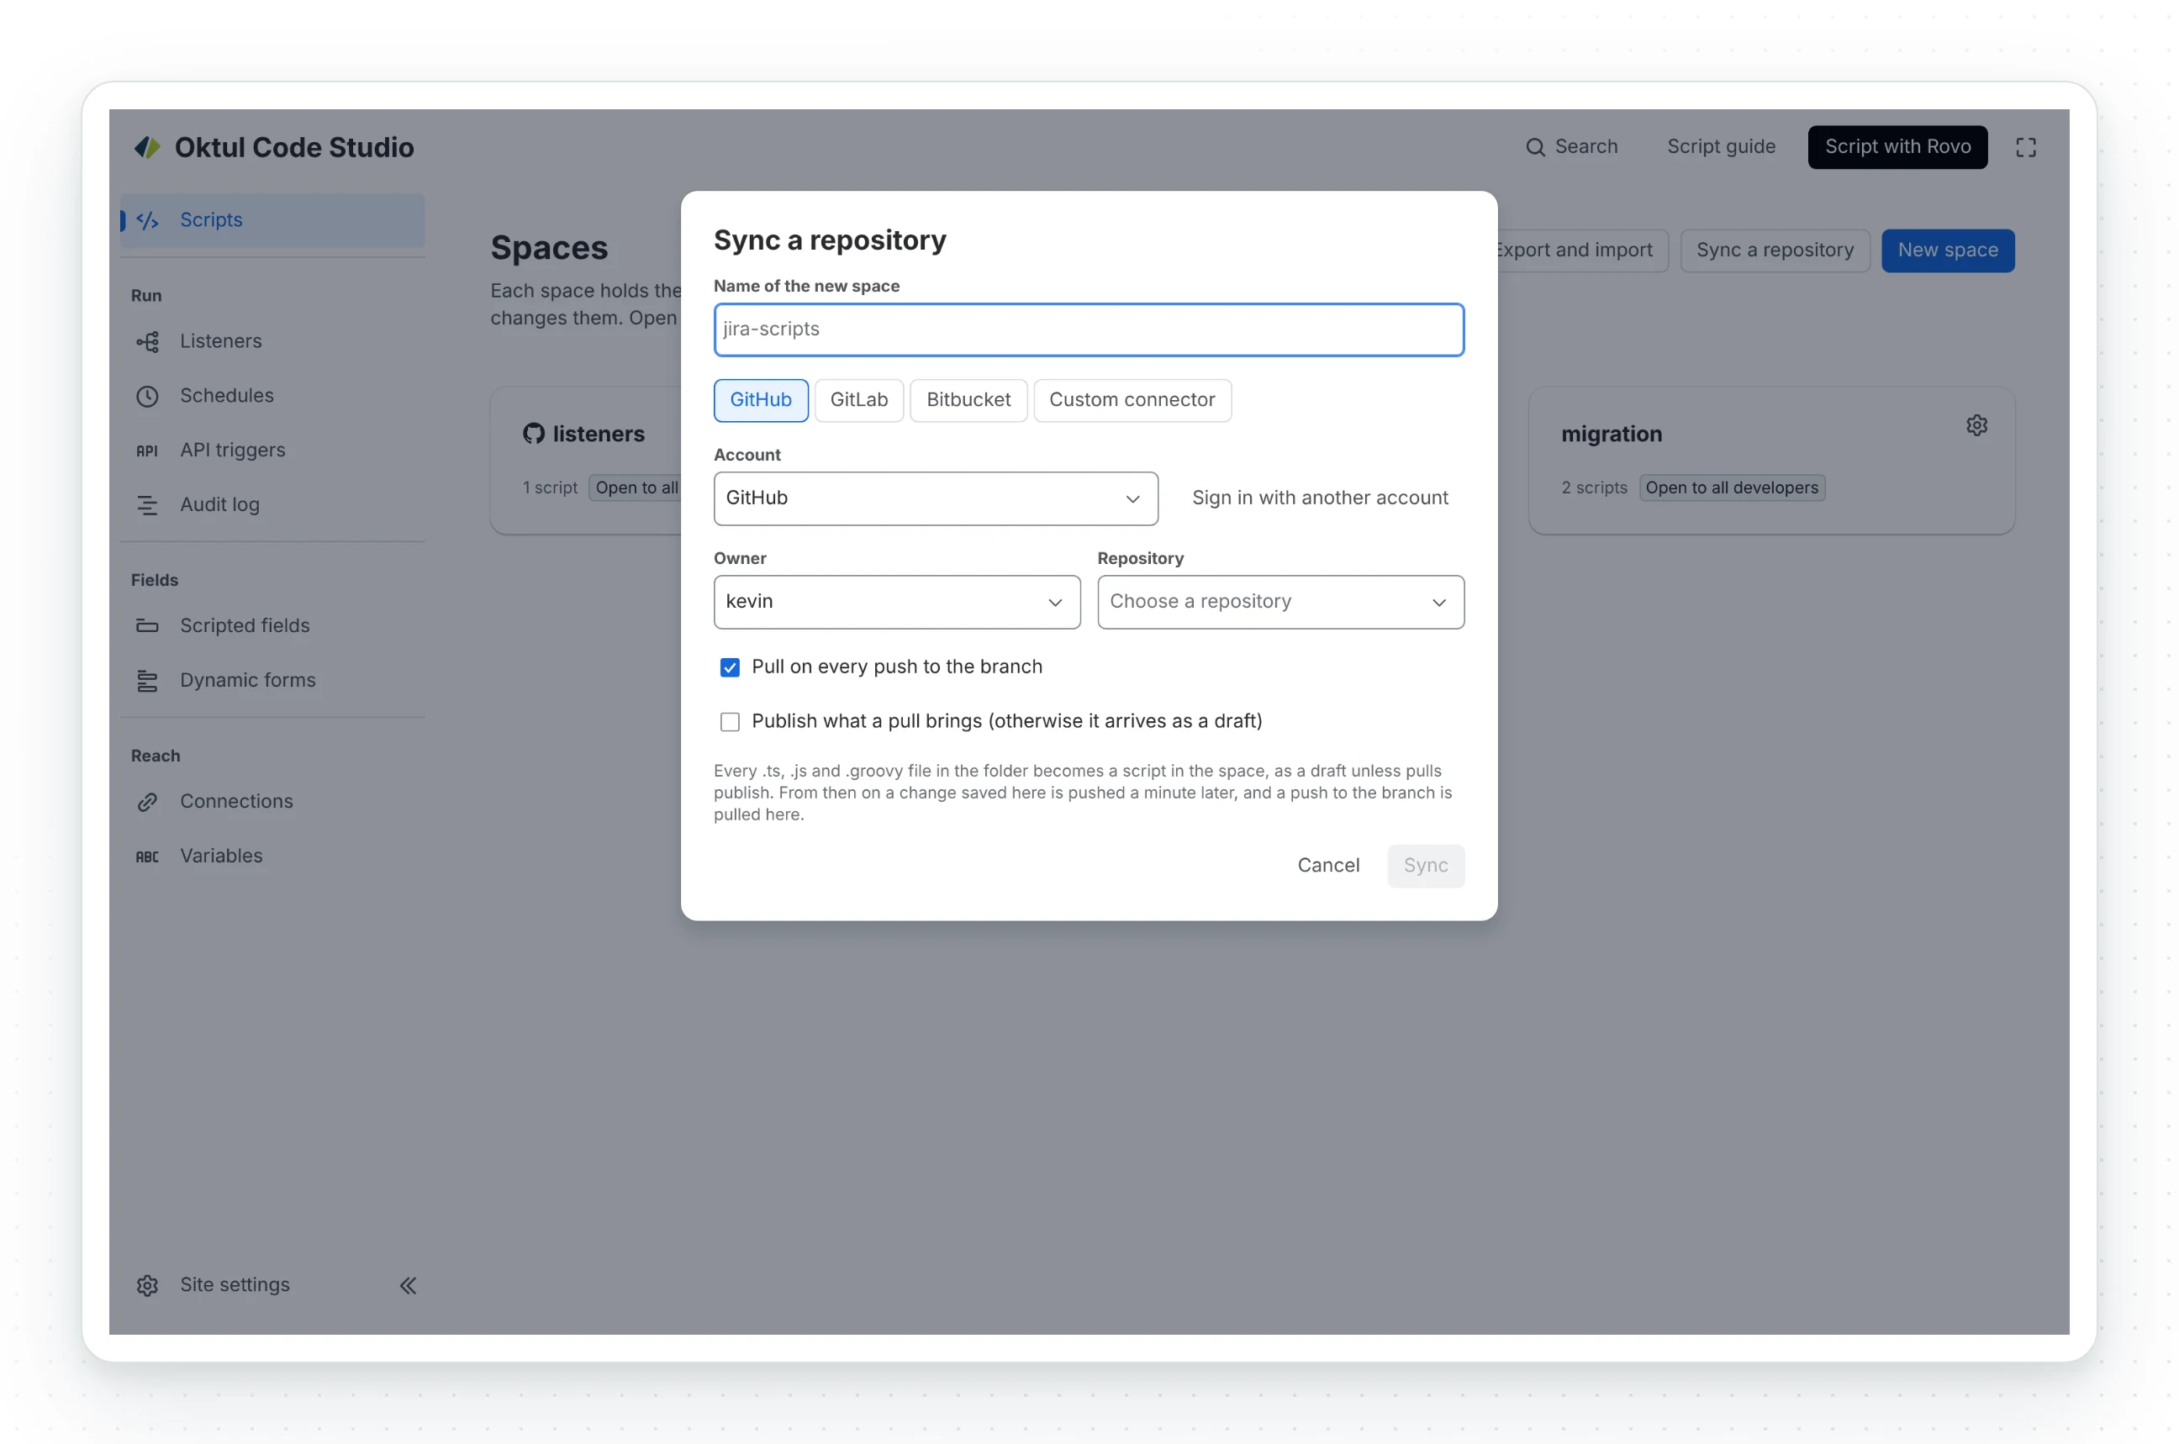Open the Owner dropdown showing kevin
Image resolution: width=2179 pixels, height=1444 pixels.
point(897,603)
